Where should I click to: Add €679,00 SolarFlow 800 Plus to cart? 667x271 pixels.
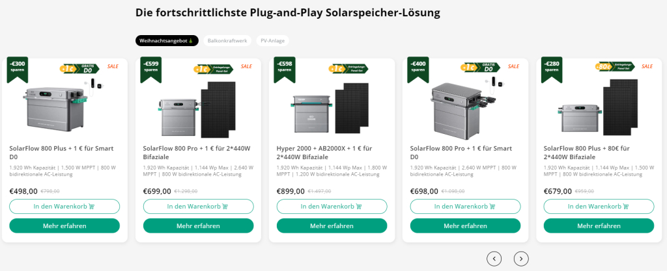[x=599, y=207]
